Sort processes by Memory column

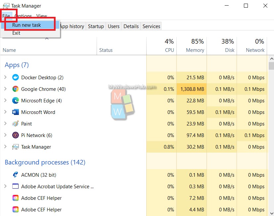192,46
